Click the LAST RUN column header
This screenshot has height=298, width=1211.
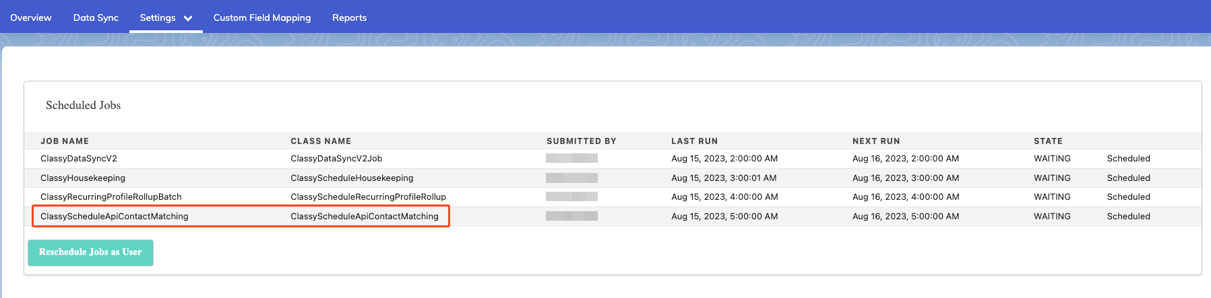coord(694,141)
